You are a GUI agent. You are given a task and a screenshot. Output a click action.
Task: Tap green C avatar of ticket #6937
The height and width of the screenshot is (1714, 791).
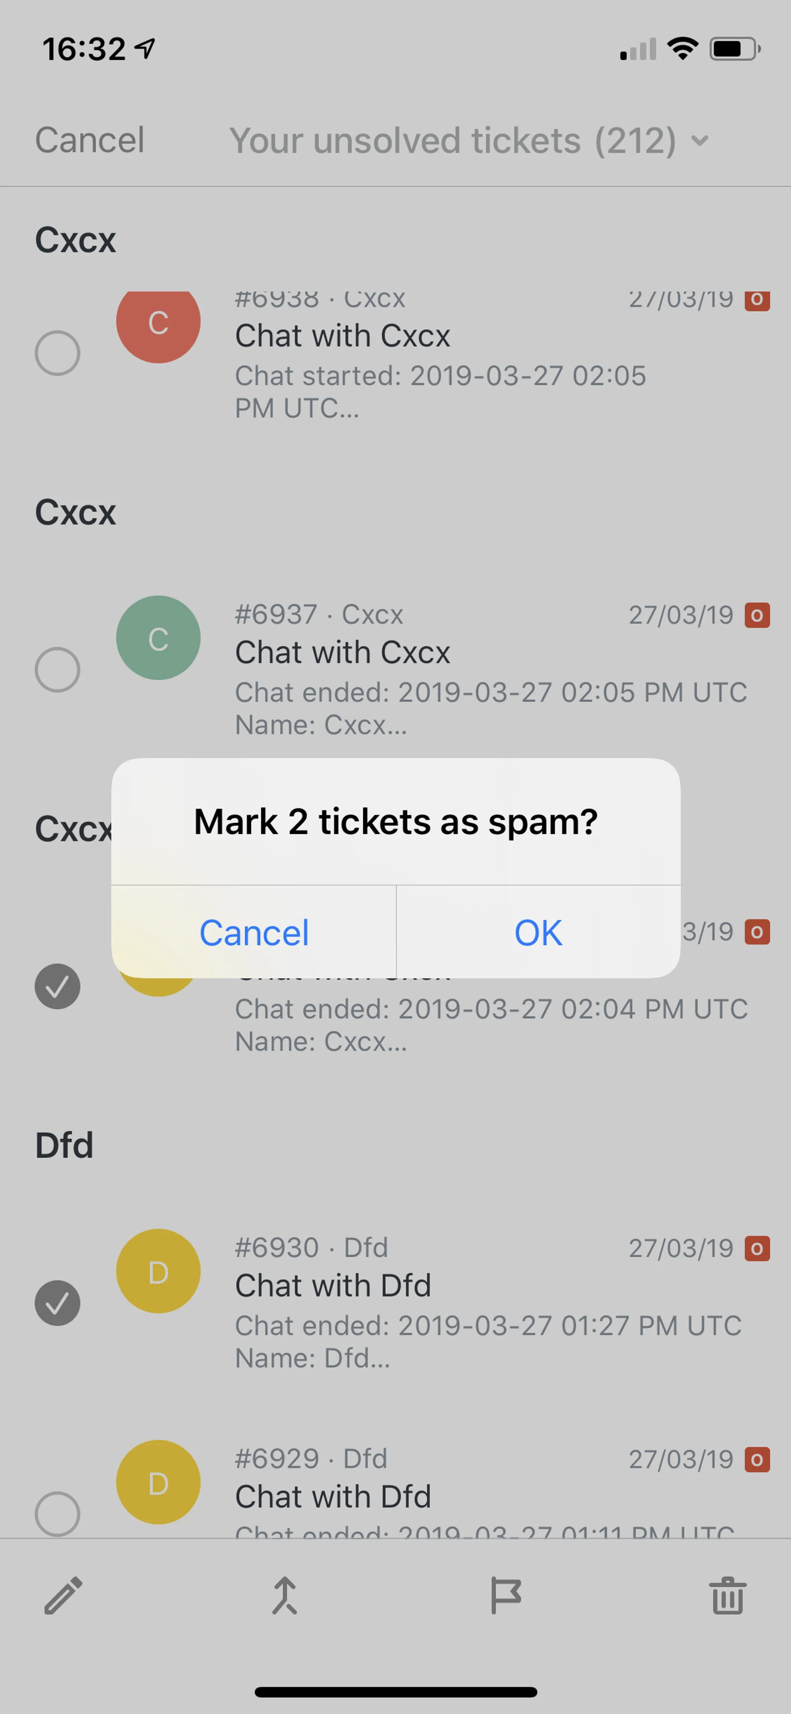click(158, 637)
